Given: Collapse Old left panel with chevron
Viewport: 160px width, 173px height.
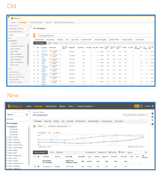Looking at the screenshot, I should 31,26.
